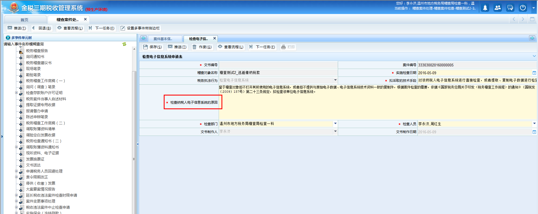
Task: Click the 检查纳税人电子信息系统的原因 text area
Action: [x=378, y=102]
